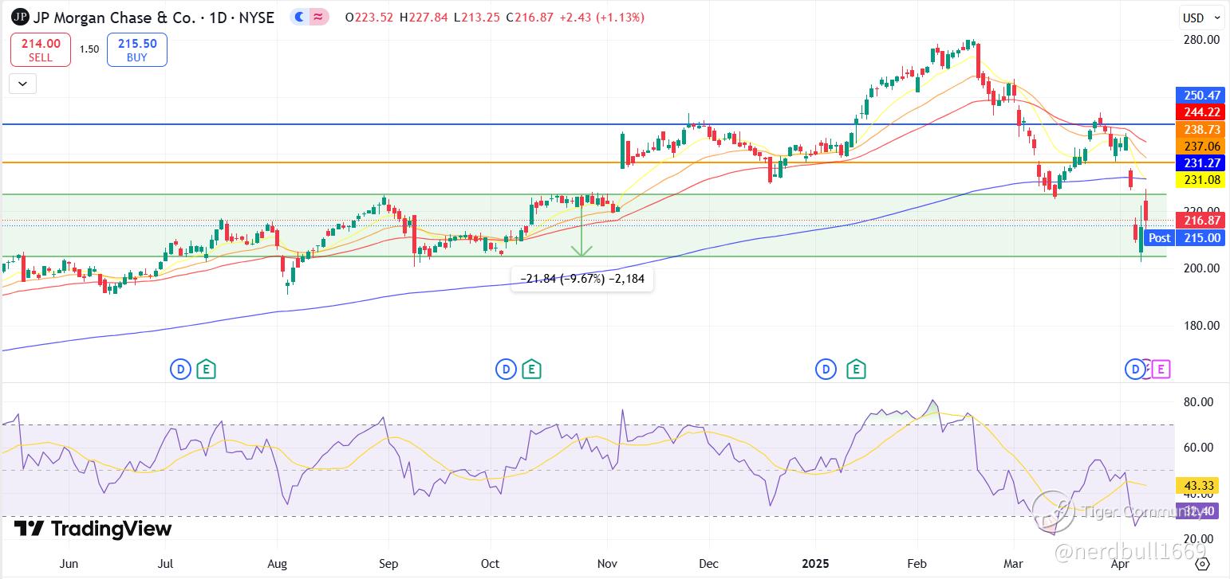Click the pink approximate-data status icon

pos(319,17)
